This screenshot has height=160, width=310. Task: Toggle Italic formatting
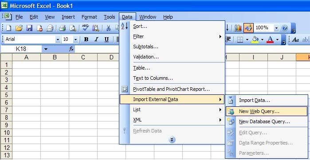pyautogui.click(x=96, y=39)
